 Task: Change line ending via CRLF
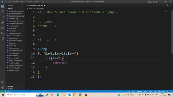151,91
